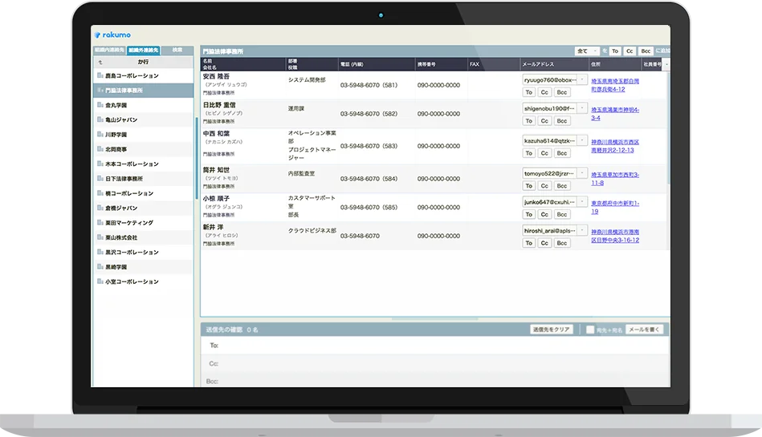Switch to the 組織内連絡先 tab
Viewport: 762px width, 437px height.
point(109,50)
